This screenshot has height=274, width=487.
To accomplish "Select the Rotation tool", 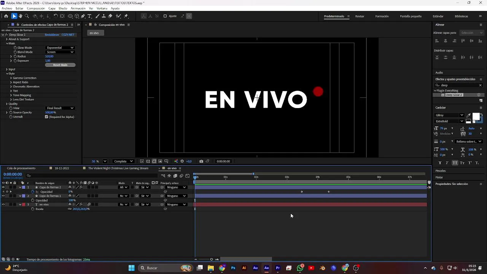I will [56, 16].
